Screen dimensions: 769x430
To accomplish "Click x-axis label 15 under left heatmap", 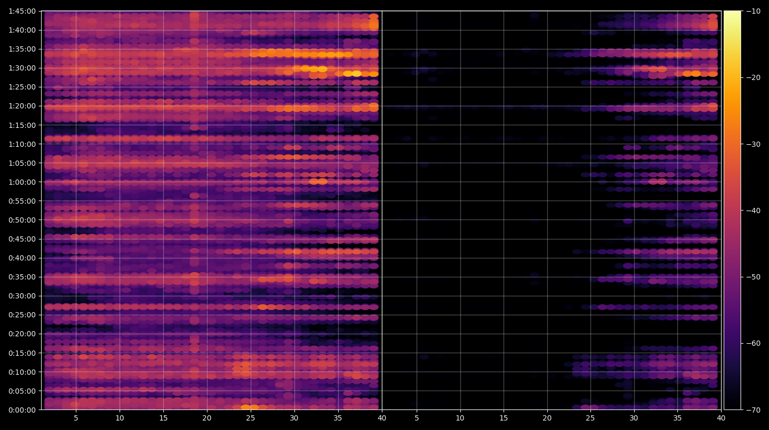I will tap(163, 418).
